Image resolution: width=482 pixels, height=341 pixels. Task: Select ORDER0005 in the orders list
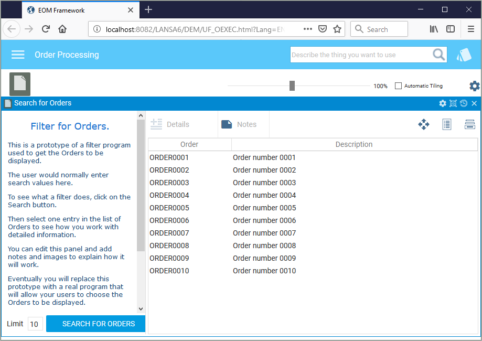click(x=313, y=208)
